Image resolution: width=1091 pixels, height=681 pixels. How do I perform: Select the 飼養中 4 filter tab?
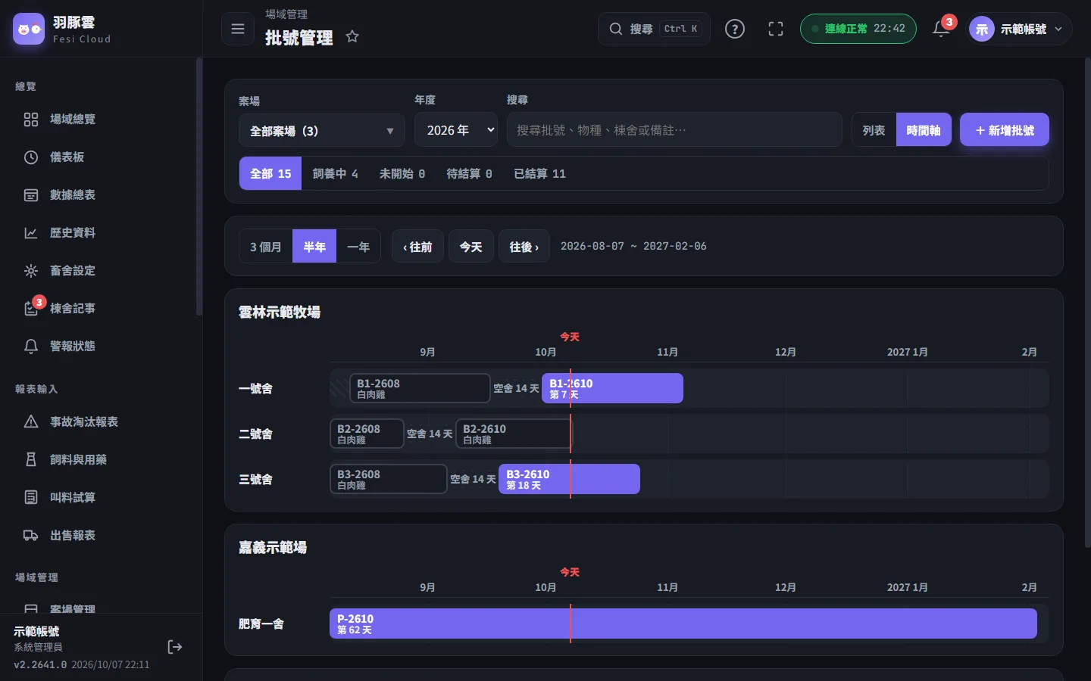coord(335,173)
